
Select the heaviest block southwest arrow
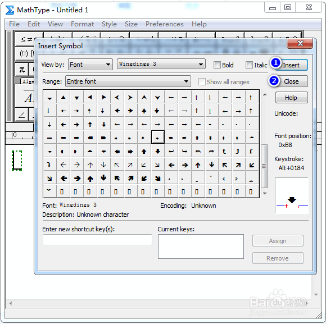click(x=144, y=178)
